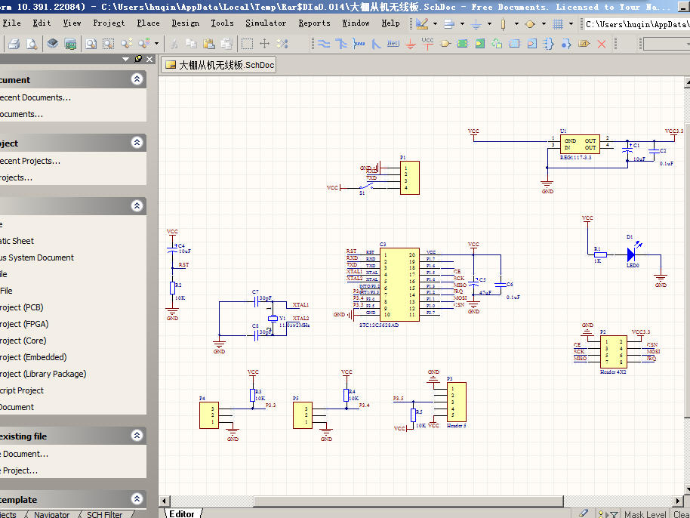Click the Project (Library Package) link
Image resolution: width=690 pixels, height=518 pixels.
tap(43, 374)
